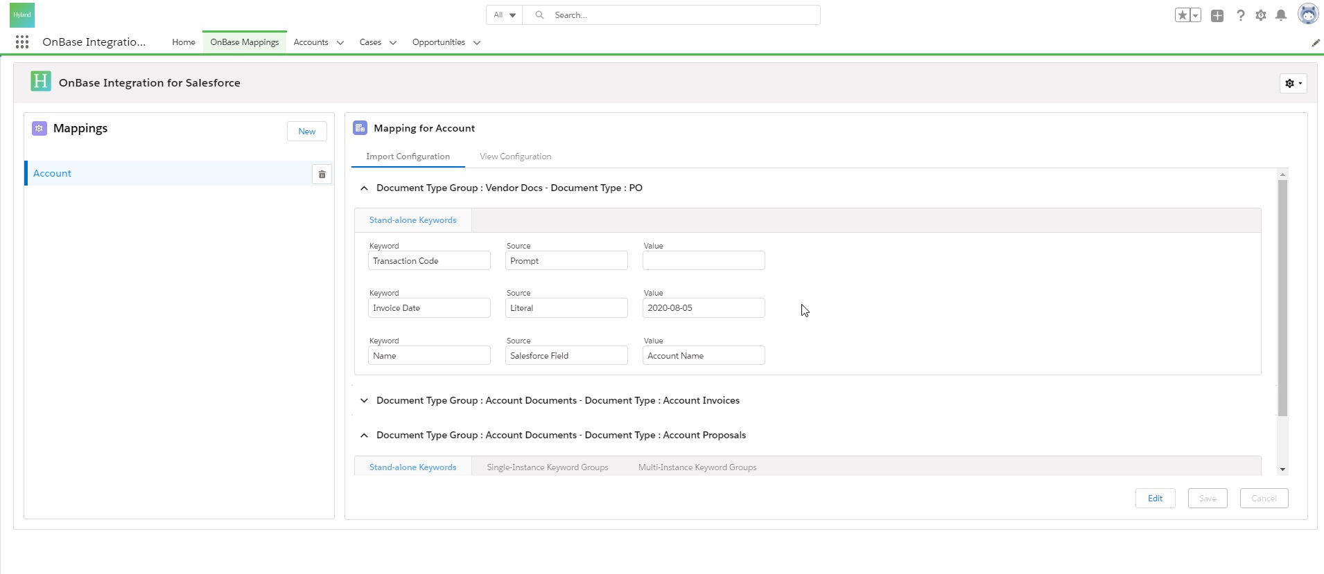Open the search scope All dropdown

(504, 15)
